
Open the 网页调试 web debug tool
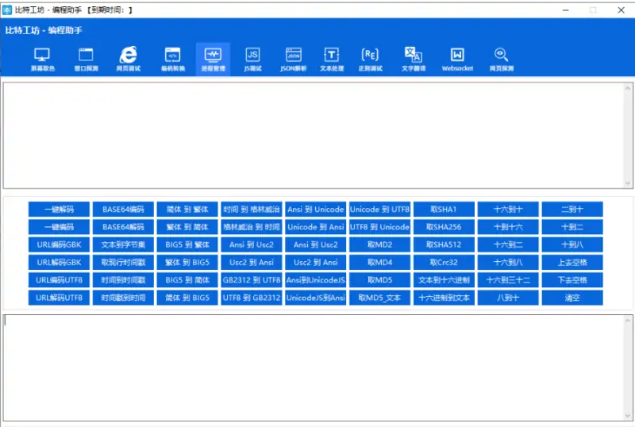tap(128, 59)
